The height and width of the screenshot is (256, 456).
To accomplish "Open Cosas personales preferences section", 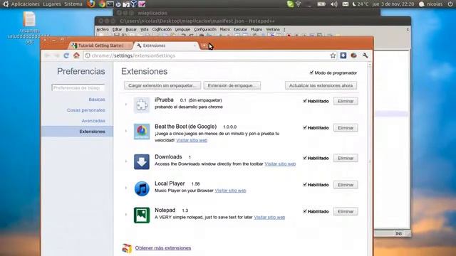I will 86,110.
